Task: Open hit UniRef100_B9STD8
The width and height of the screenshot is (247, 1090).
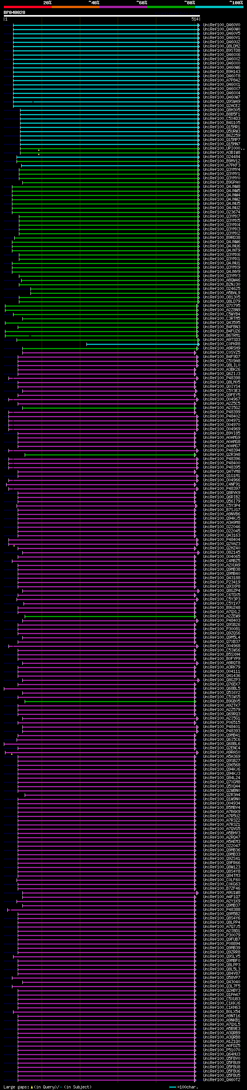Action: click(222, 50)
